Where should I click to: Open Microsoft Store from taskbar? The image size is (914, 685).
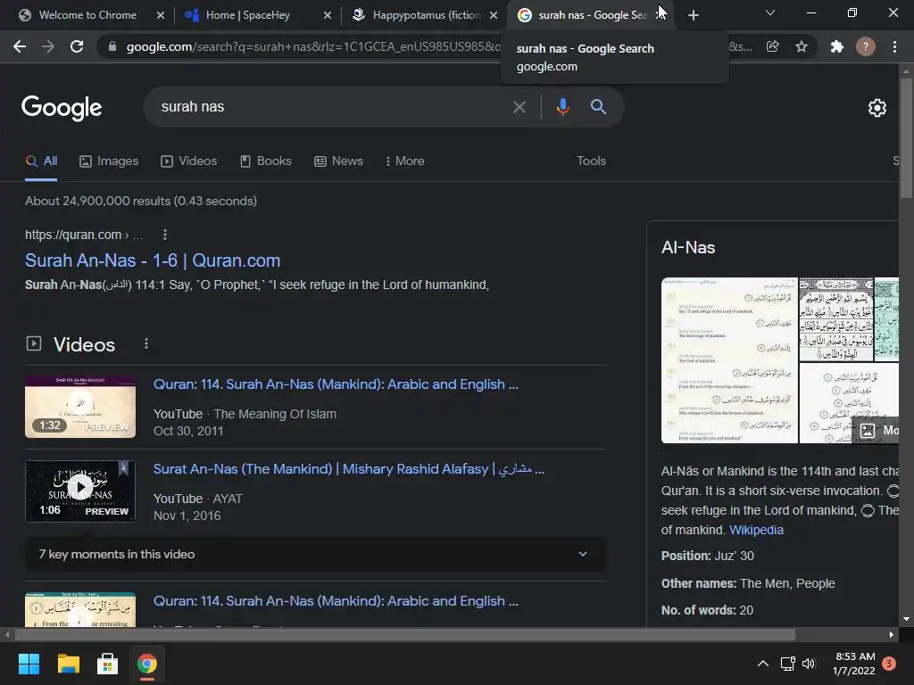107,664
